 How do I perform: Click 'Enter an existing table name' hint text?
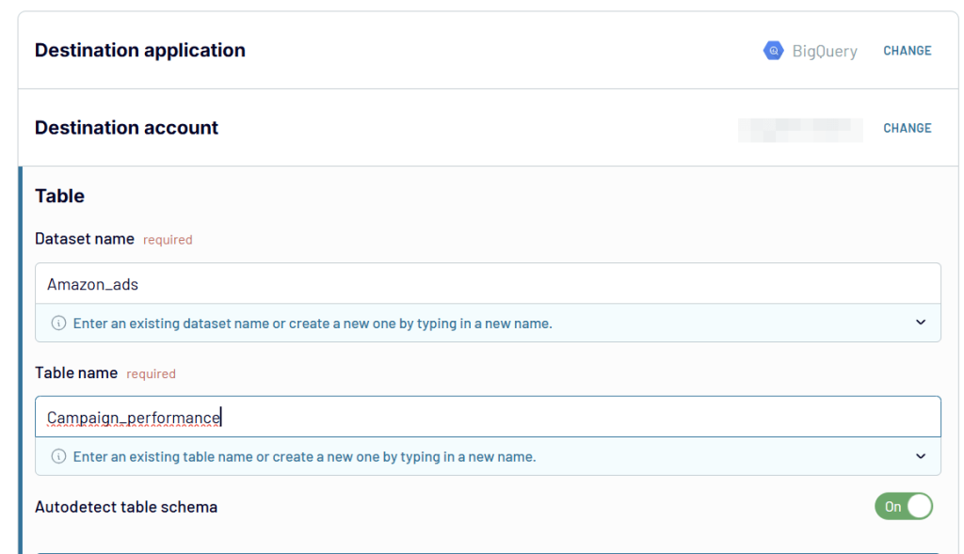click(x=304, y=457)
